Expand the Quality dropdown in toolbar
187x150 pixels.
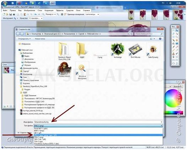coord(36,18)
